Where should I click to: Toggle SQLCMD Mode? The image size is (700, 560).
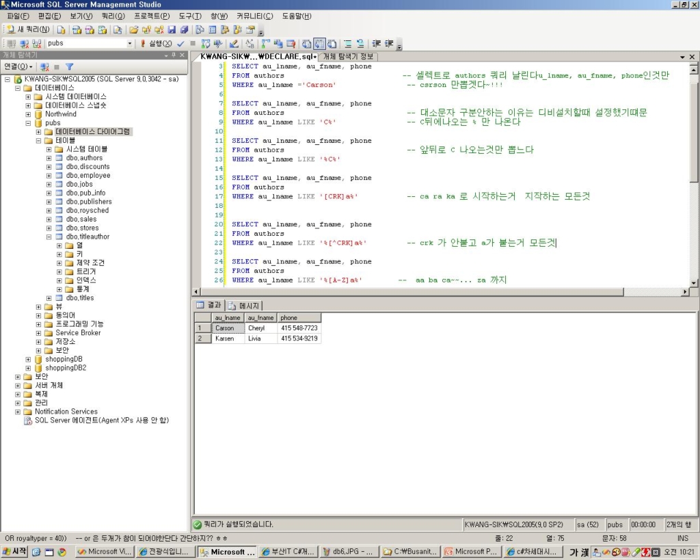point(291,43)
